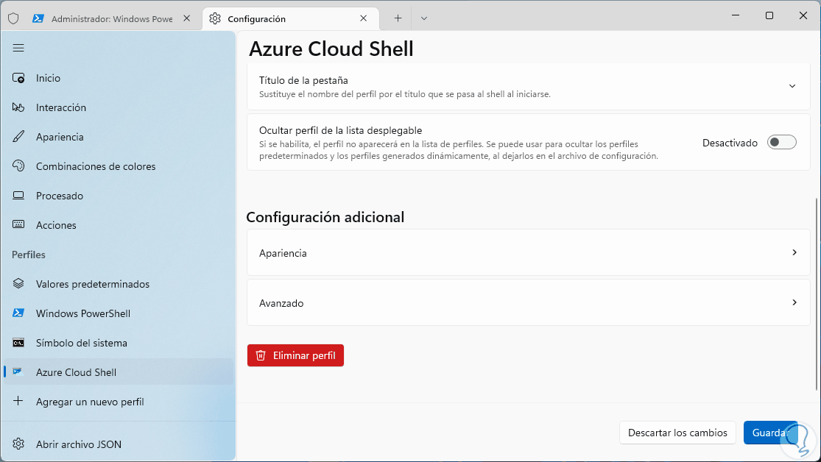
Task: Open Inicio via its home icon
Action: (19, 78)
